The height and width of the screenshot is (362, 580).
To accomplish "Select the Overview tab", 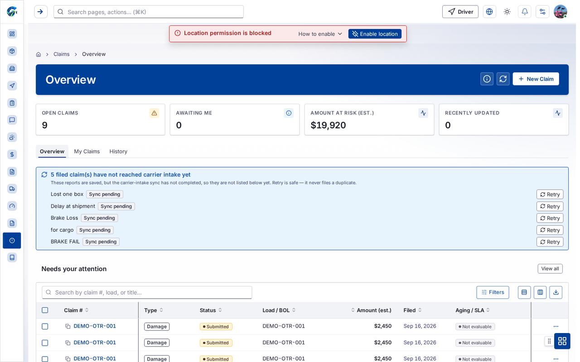I will (x=52, y=152).
